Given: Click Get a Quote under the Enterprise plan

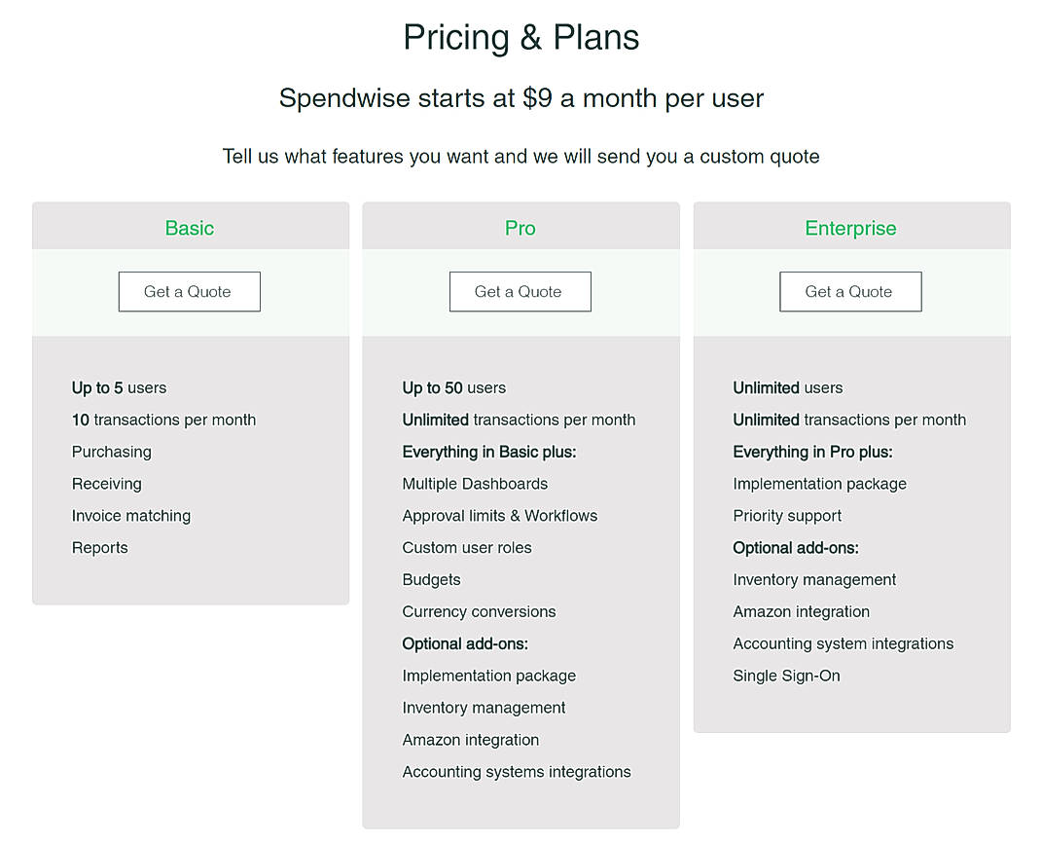Looking at the screenshot, I should click(x=850, y=291).
